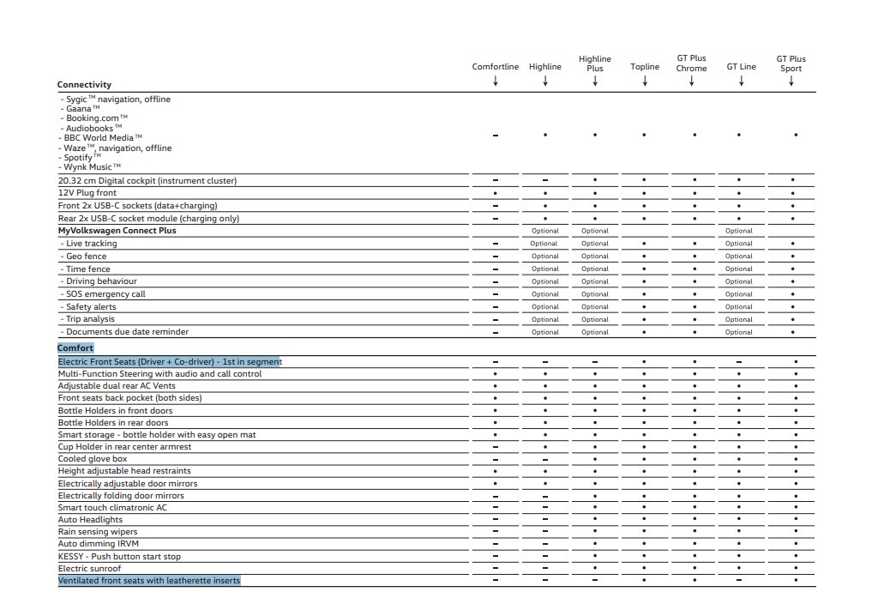This screenshot has height=598, width=884.
Task: Click 'Sygic navigation, offline' line
Action: 116,100
